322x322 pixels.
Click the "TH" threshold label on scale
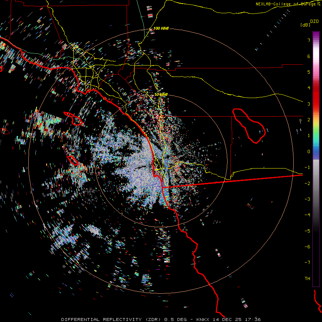click(x=307, y=279)
